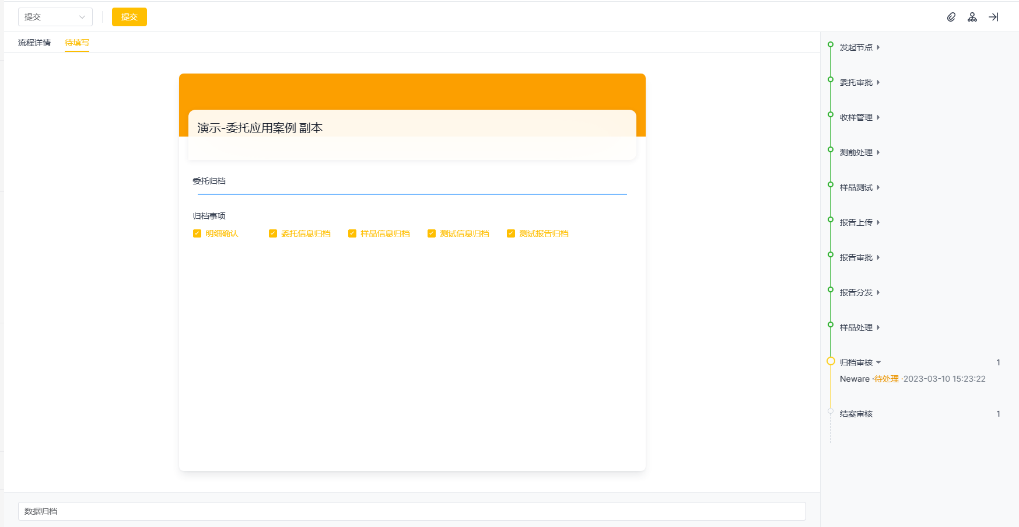1019x527 pixels.
Task: Click the count 1 beside 归档审核
Action: tap(998, 362)
